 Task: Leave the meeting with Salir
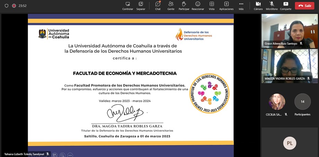click(304, 6)
